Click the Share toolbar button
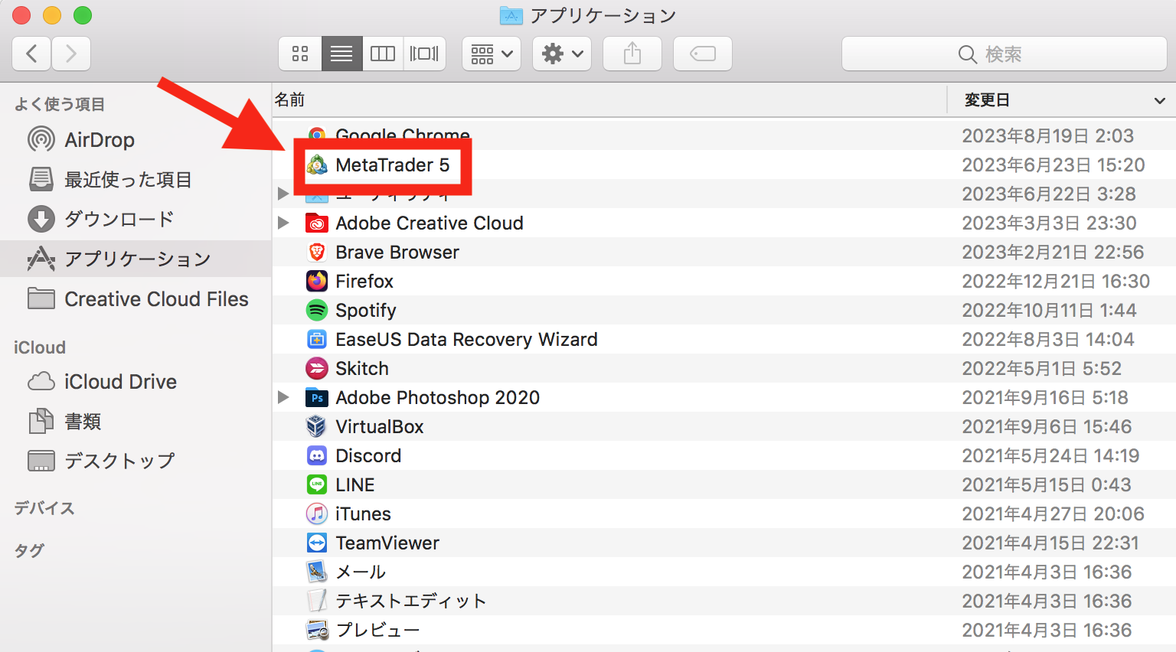Viewport: 1176px width, 652px height. [632, 54]
